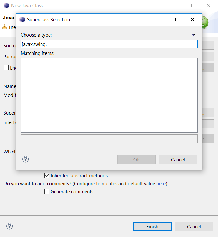
Task: Toggle the Enclosing type checkbox
Action: [6, 68]
